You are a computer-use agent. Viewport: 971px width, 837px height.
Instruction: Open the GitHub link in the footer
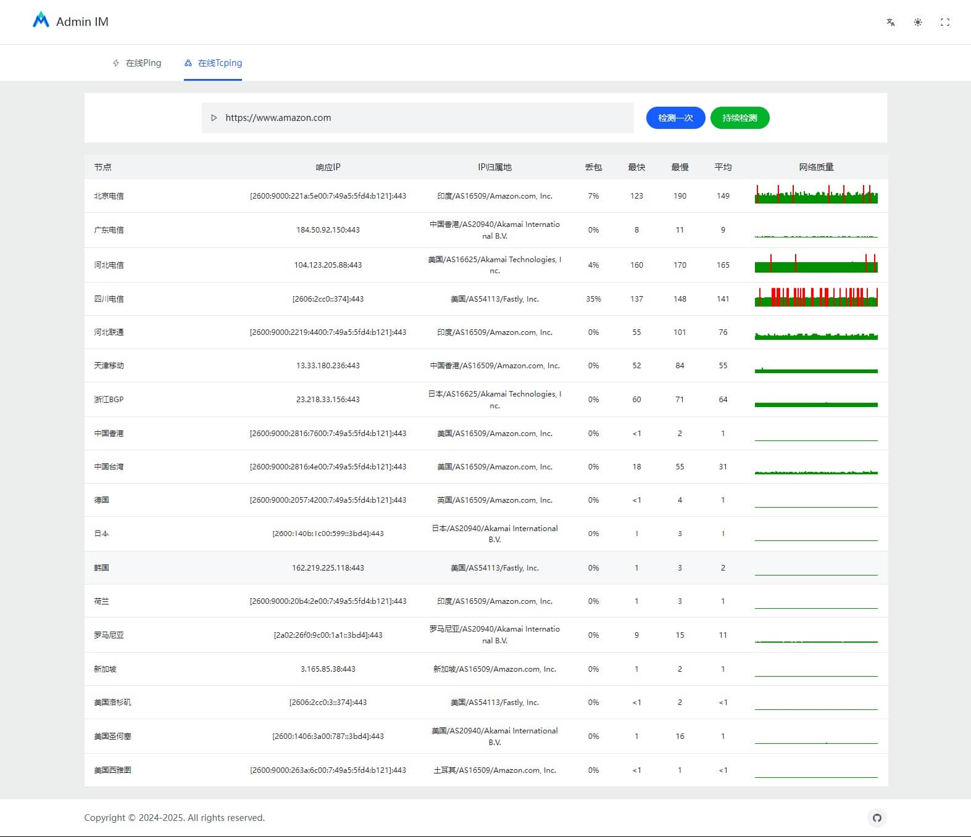click(877, 818)
